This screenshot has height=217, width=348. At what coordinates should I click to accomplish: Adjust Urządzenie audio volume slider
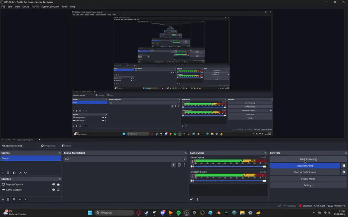click(230, 180)
